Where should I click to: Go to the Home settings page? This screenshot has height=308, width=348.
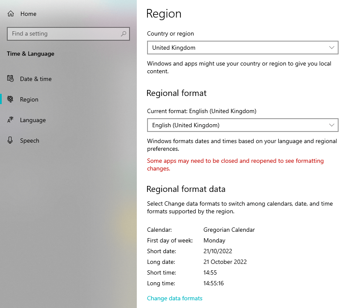(x=28, y=14)
